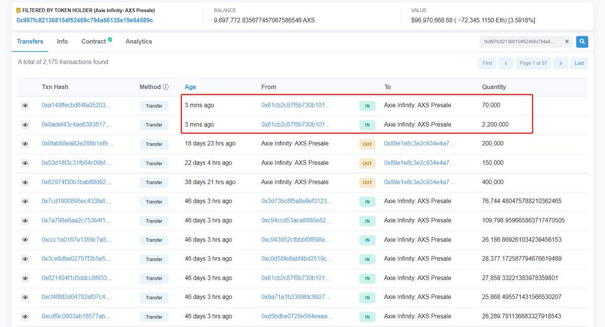Click the eye icon for txn 0x3ce8dbe02707f3b5e5

click(x=25, y=259)
